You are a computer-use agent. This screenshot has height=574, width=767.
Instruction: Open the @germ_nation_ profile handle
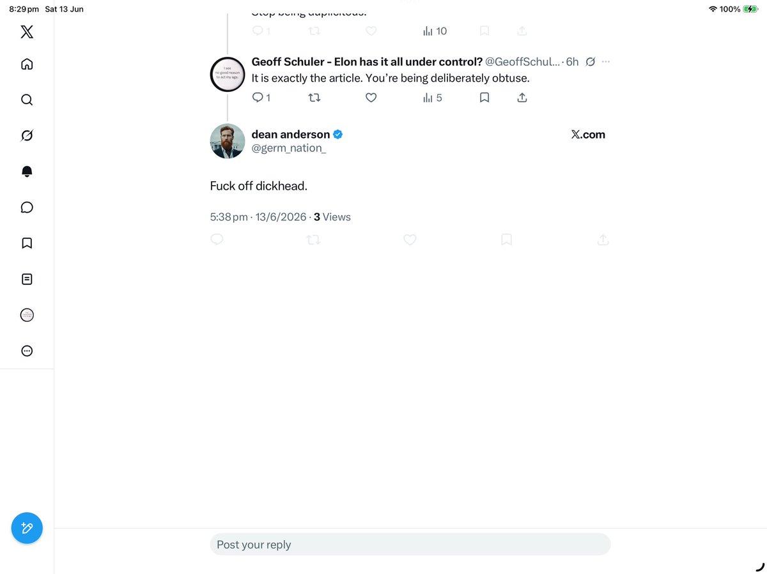tap(289, 149)
